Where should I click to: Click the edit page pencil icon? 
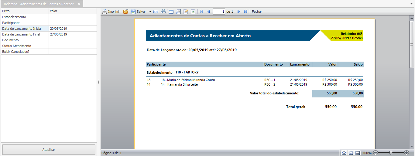click(x=186, y=12)
